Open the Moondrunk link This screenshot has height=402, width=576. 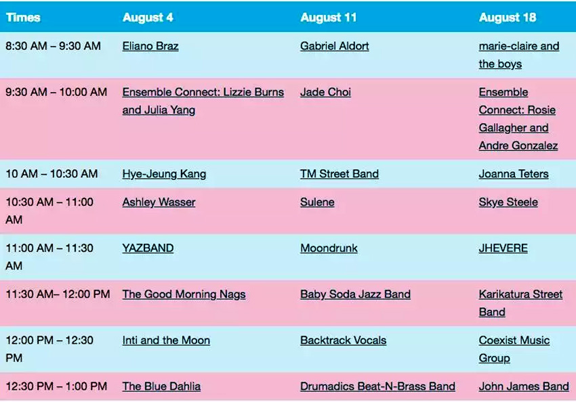tap(329, 248)
